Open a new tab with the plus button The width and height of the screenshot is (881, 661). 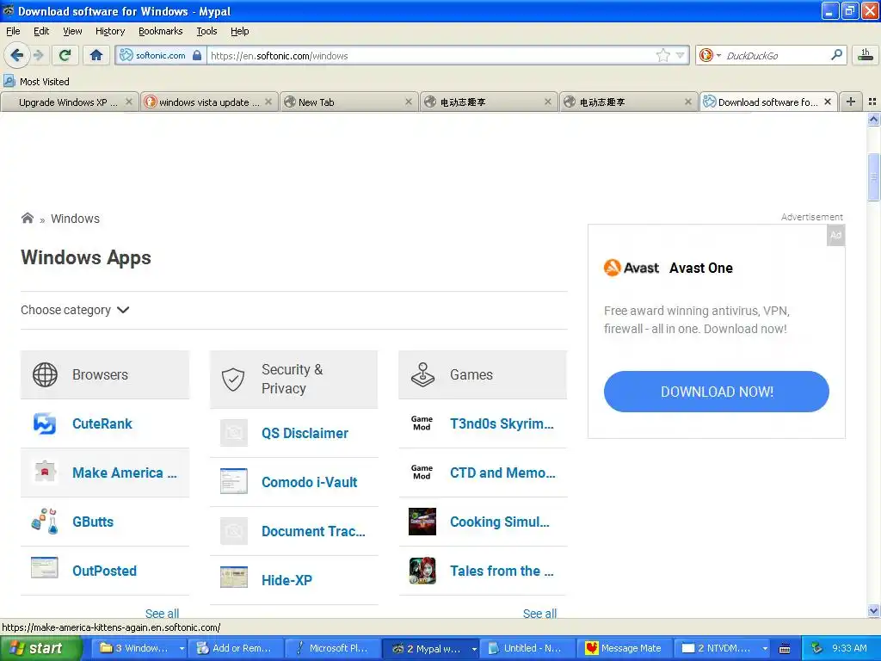click(x=851, y=102)
